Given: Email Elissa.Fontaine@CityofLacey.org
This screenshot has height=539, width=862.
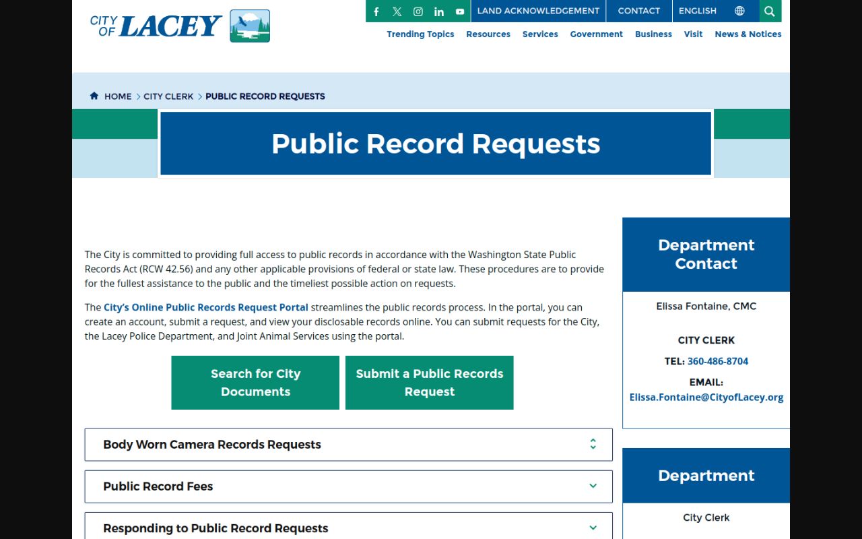Looking at the screenshot, I should tap(706, 398).
